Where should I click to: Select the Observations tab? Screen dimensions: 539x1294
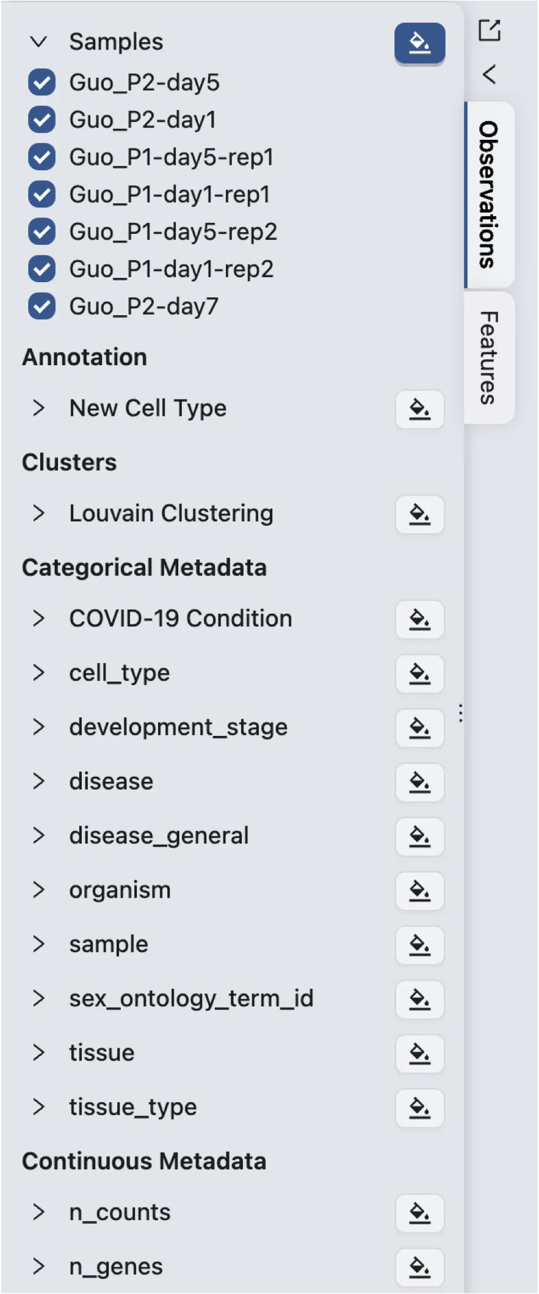coord(489,195)
